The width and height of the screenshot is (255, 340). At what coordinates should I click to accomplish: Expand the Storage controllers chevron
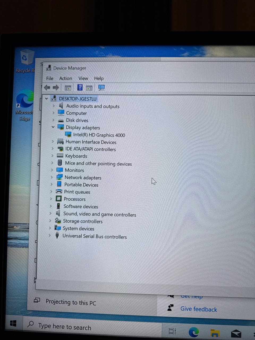[x=50, y=220]
